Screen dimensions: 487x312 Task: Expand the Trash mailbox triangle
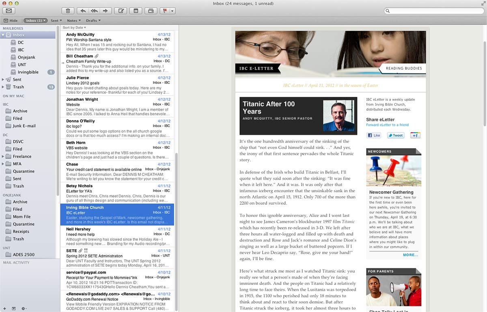point(3,87)
